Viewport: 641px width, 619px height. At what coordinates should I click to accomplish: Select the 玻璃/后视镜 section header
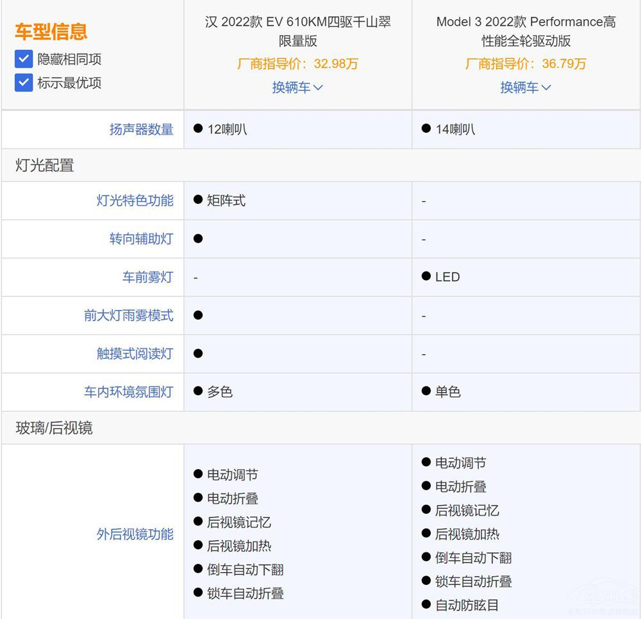[54, 428]
